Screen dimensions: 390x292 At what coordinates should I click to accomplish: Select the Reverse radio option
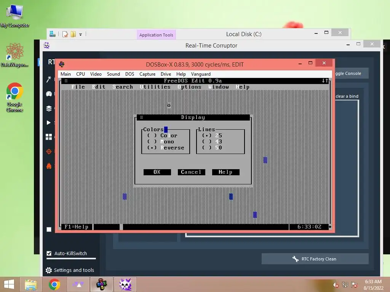click(166, 148)
